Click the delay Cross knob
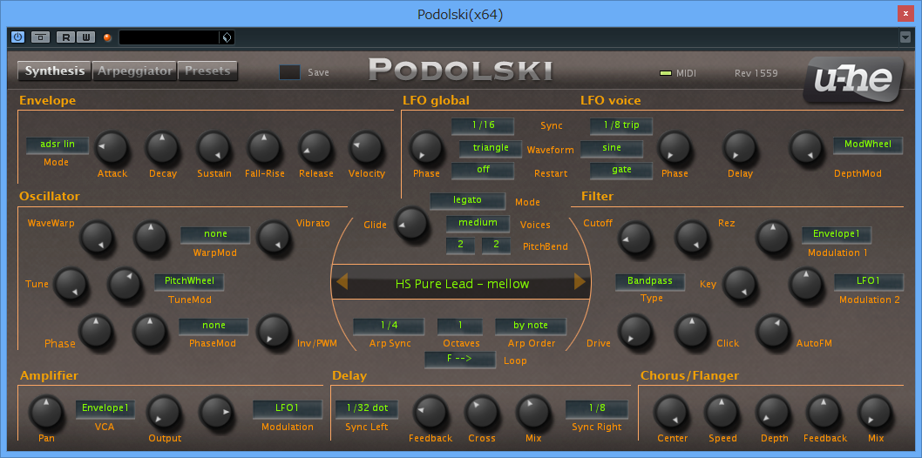This screenshot has height=458, width=922. tap(481, 411)
